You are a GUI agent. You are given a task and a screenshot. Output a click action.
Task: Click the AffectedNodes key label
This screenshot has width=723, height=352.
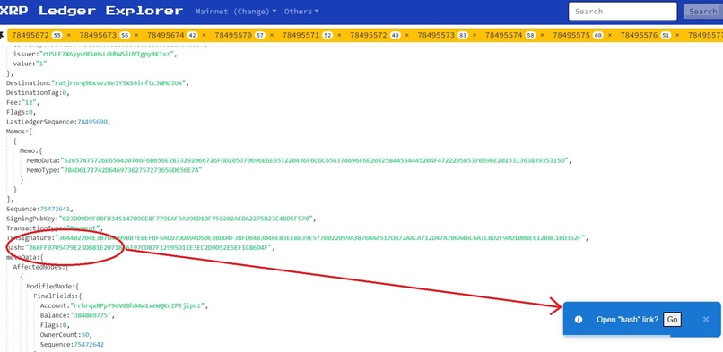[39, 267]
